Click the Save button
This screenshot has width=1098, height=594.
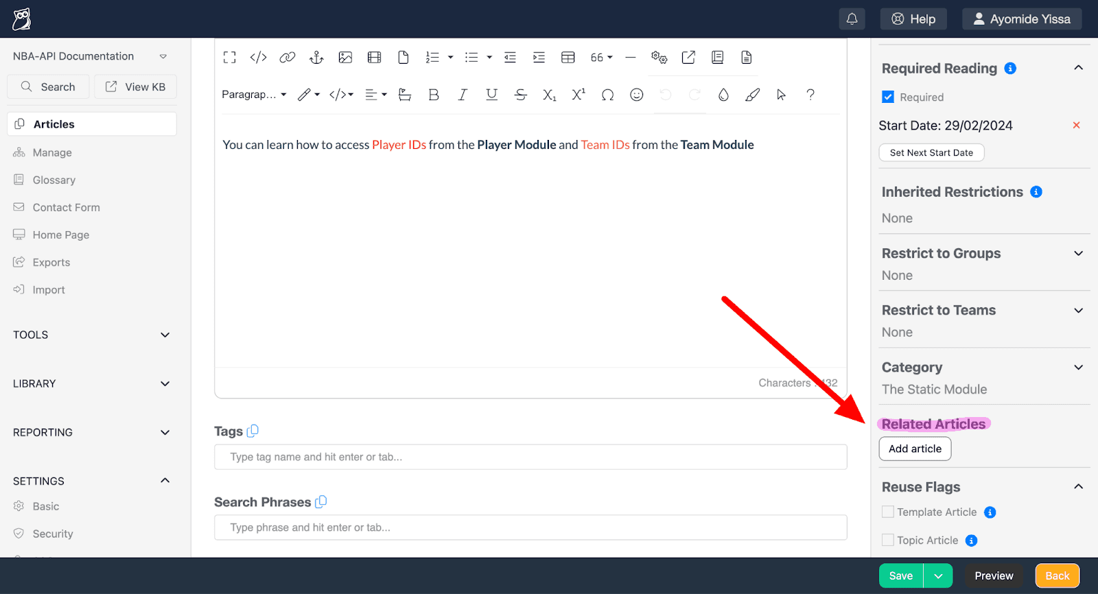[x=901, y=576]
